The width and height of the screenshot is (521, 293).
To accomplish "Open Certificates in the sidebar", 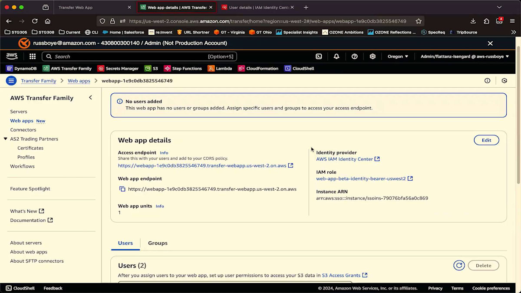I will [x=30, y=148].
